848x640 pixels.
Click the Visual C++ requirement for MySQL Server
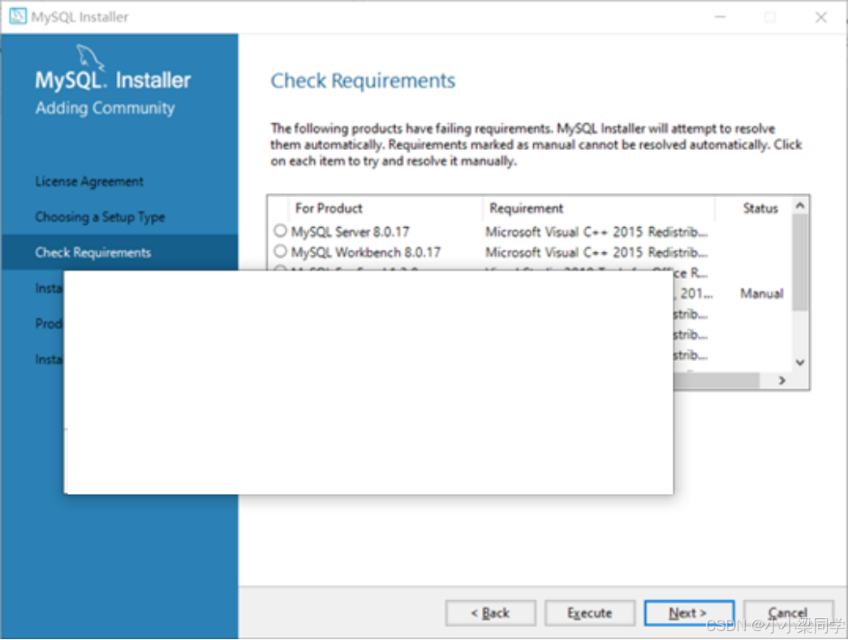click(596, 232)
